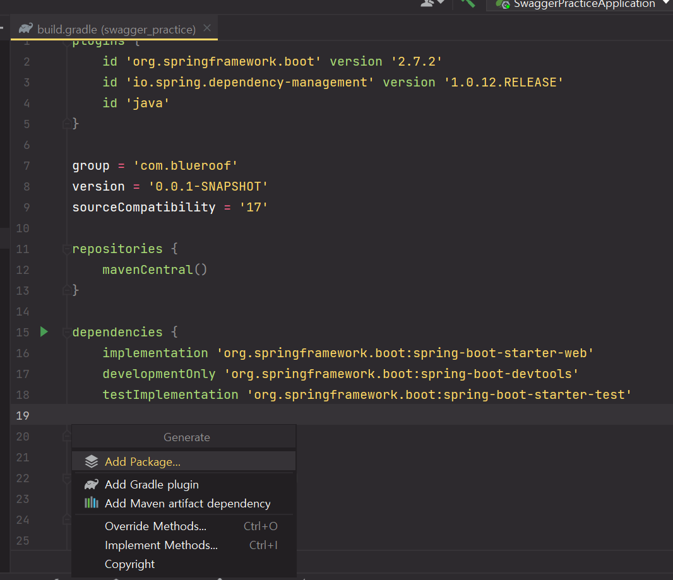This screenshot has height=580, width=673.
Task: Choose Copyright from the Generate menu
Action: [x=129, y=564]
